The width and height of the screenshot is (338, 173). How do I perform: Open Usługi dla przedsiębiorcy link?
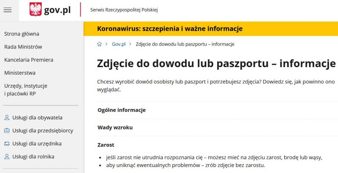click(x=43, y=131)
